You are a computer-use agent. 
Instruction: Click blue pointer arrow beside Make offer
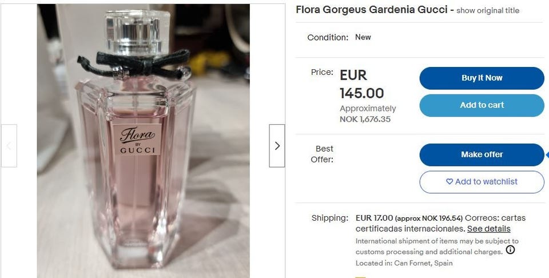click(547, 155)
